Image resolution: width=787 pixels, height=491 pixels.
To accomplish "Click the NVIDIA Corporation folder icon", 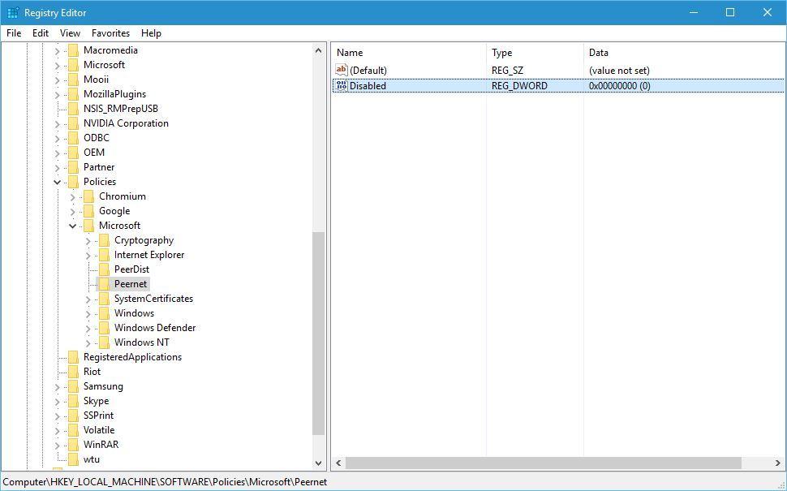I will [x=73, y=123].
